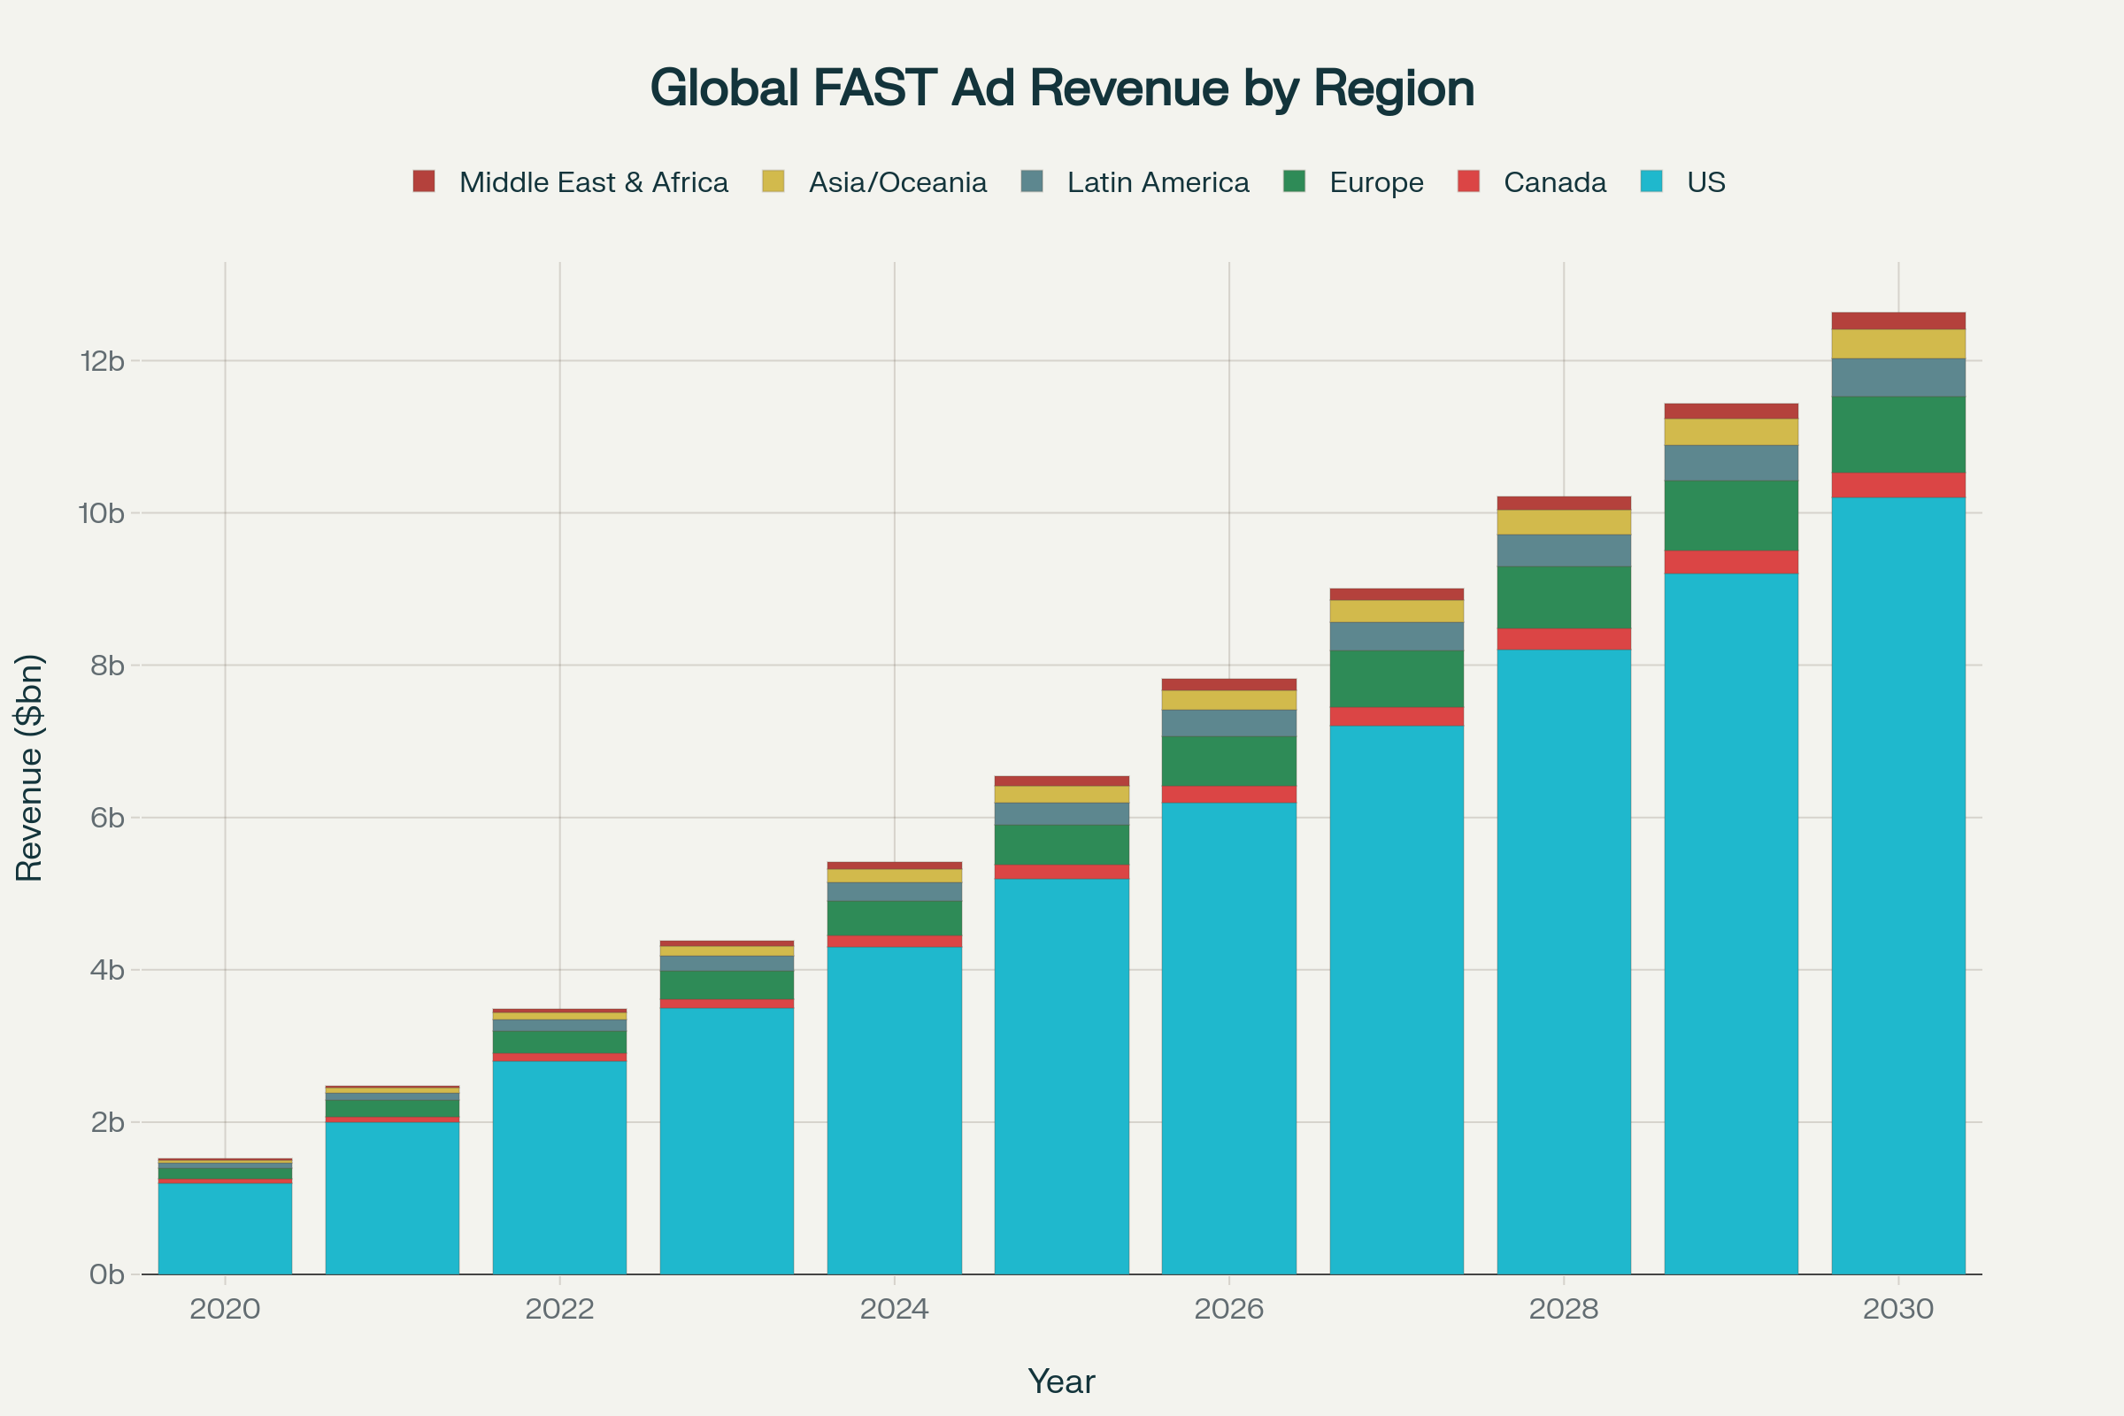The height and width of the screenshot is (1416, 2124).
Task: Click the 2030 US cyan bar segment
Action: click(x=1898, y=885)
